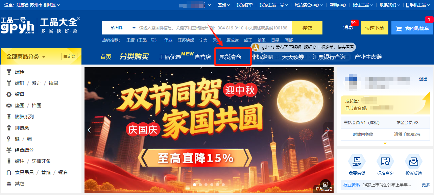Image resolution: width=434 pixels, height=195 pixels.
Task: Click the shopping cart icon
Action: [399, 28]
